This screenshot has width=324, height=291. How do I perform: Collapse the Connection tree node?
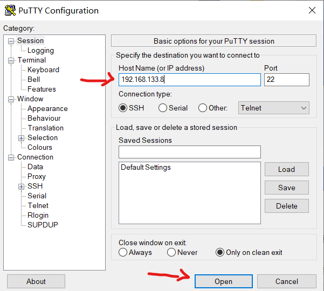11,157
